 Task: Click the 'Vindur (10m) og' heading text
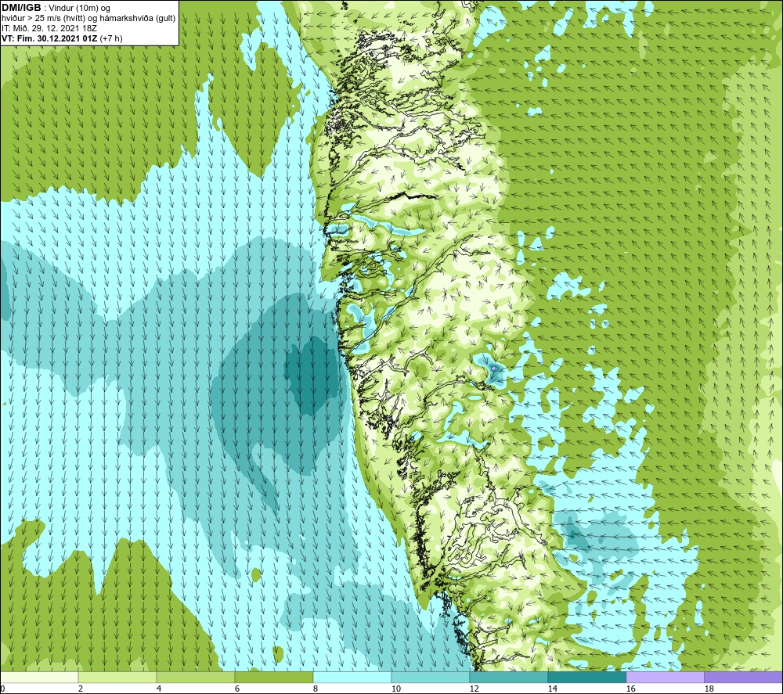click(x=79, y=9)
